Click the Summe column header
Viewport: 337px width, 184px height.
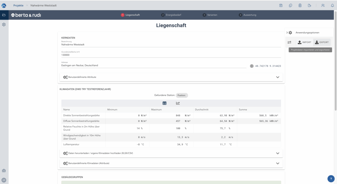coord(243,110)
